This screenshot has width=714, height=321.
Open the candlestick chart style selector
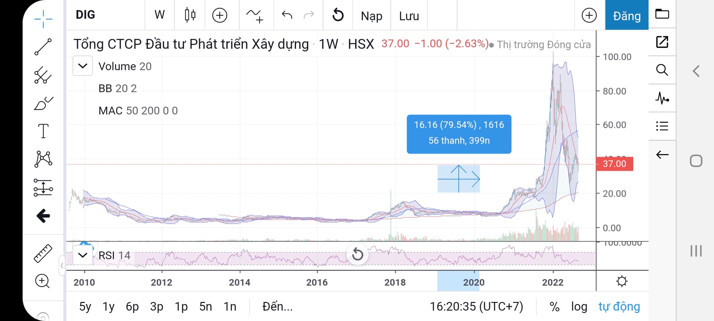[190, 15]
